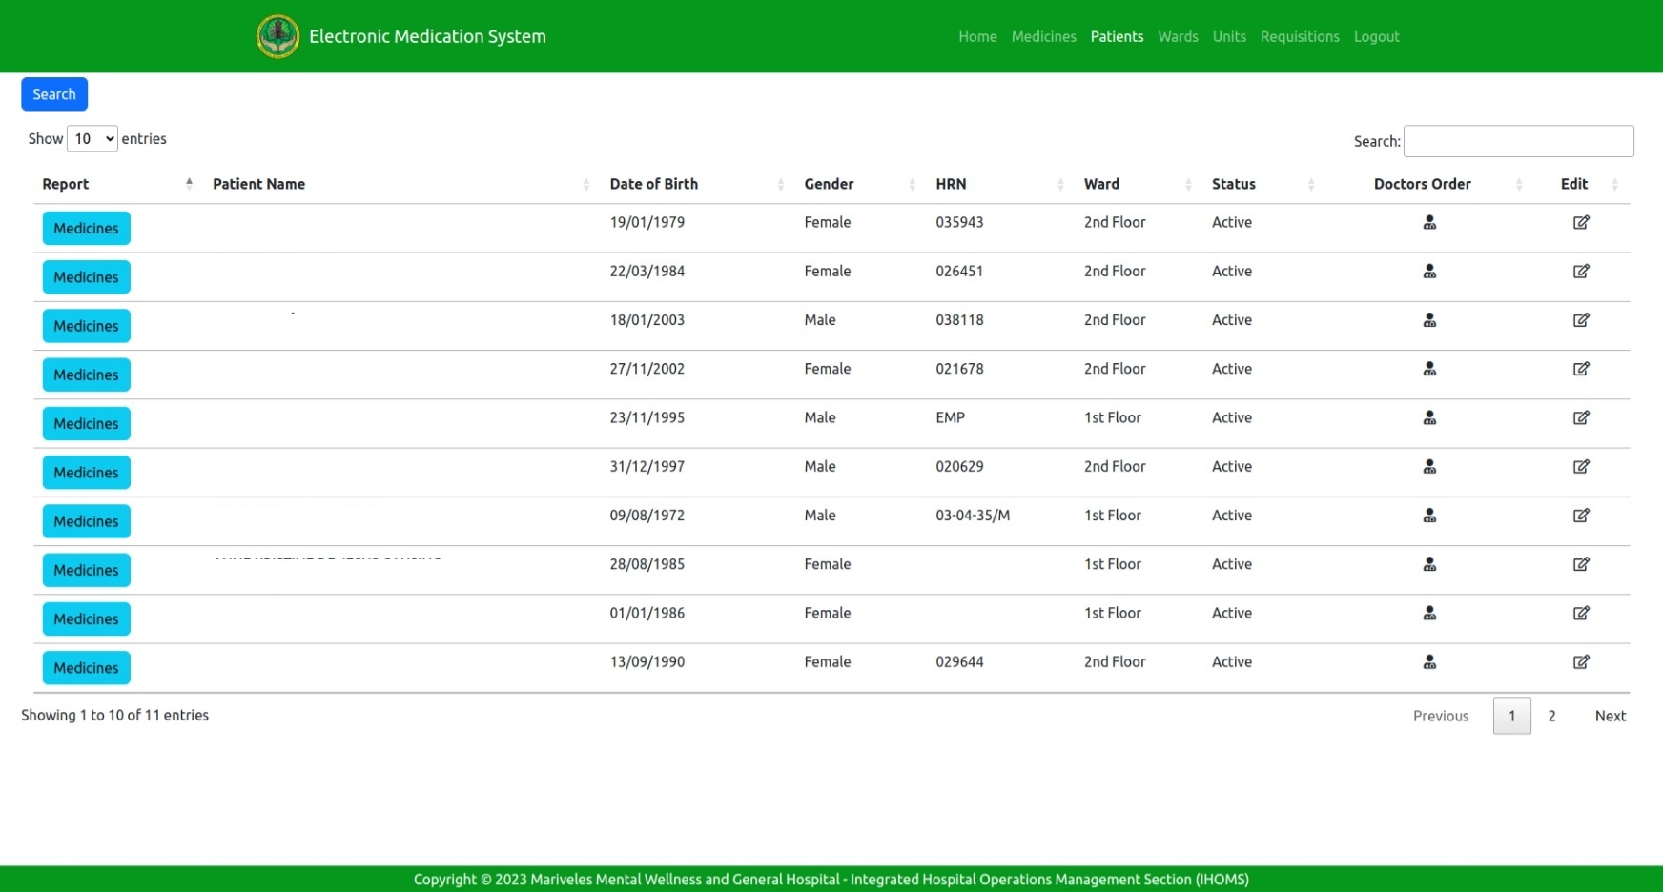1663x892 pixels.
Task: Open doctors order for patient HRN EMP
Action: [x=1428, y=418]
